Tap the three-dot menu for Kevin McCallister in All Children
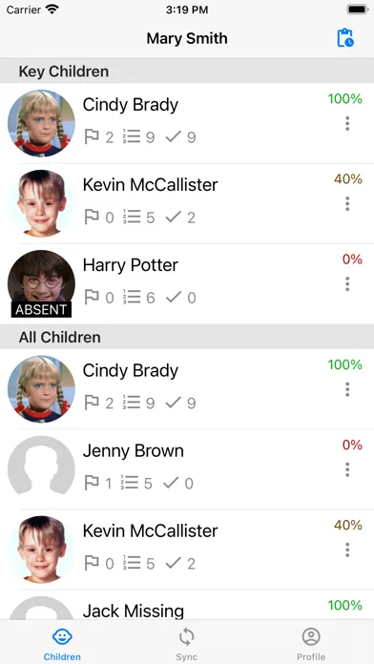The width and height of the screenshot is (374, 664). 347,550
